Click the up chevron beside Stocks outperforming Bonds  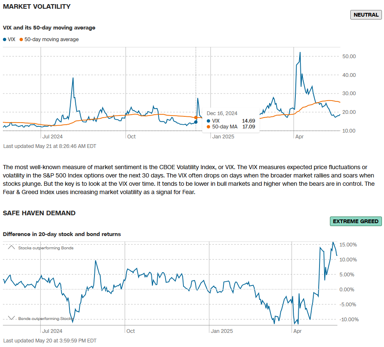(11, 248)
